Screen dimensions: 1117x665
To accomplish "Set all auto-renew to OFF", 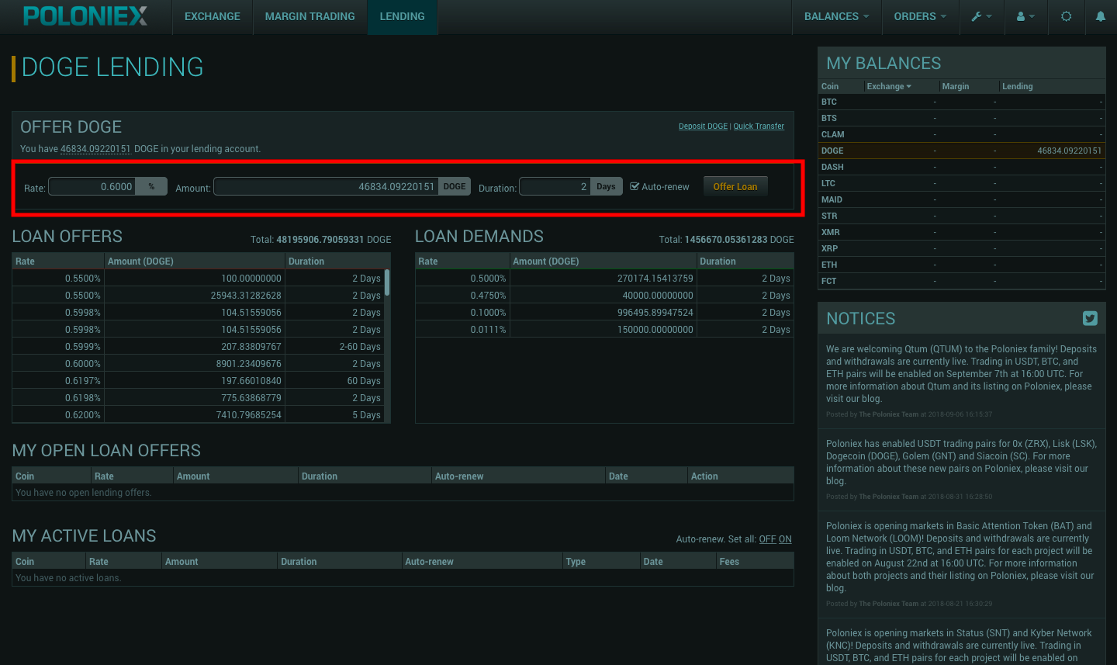I will [x=767, y=539].
